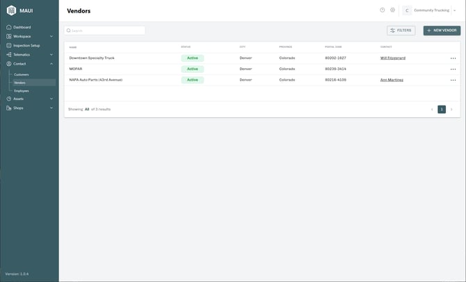The image size is (466, 282).
Task: Select the MOPAR vendor name
Action: (x=76, y=69)
